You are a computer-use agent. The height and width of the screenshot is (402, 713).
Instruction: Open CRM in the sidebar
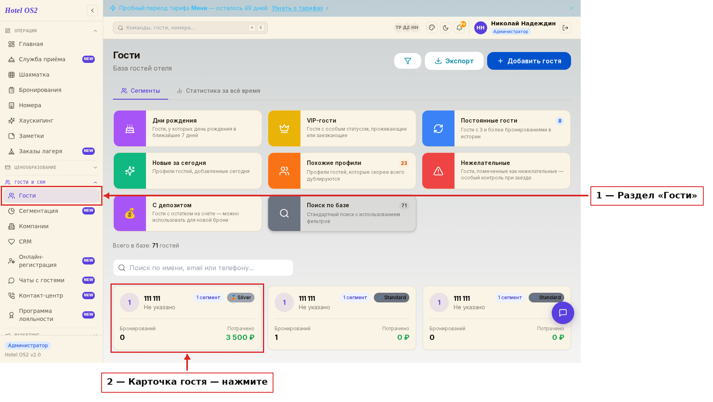[52, 242]
